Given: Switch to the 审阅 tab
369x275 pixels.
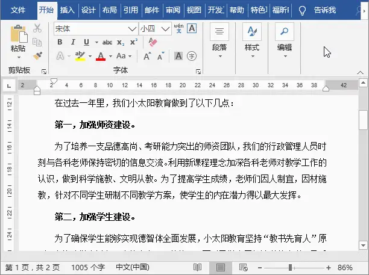Looking at the screenshot, I should (172, 10).
